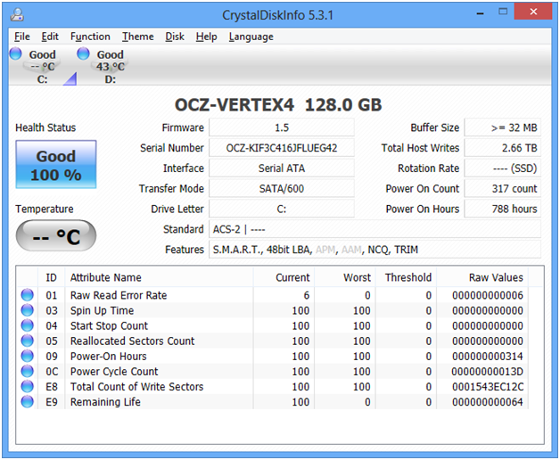Select the Start Stop Count attribute name
The image size is (560, 460).
tap(109, 325)
